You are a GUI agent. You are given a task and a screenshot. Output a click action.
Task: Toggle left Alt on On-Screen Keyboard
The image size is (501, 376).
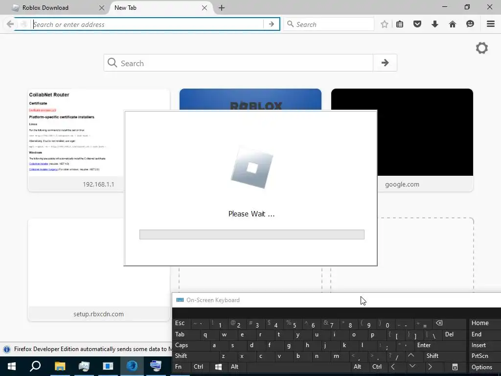click(237, 367)
